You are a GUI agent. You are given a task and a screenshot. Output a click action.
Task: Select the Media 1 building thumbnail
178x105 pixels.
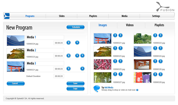pos(16,41)
